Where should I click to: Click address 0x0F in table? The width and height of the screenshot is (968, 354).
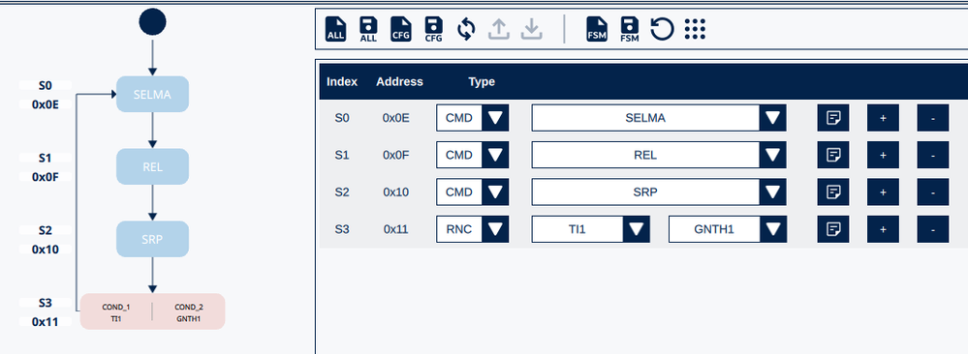point(395,155)
